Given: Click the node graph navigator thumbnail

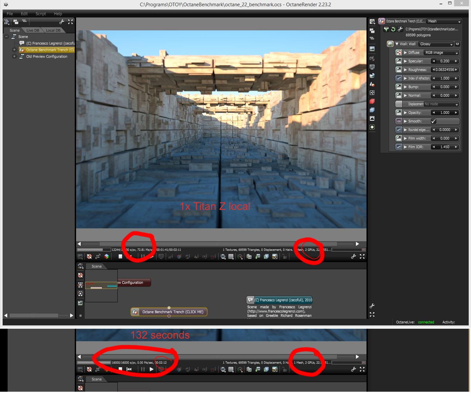Looking at the screenshot, I should [101, 286].
